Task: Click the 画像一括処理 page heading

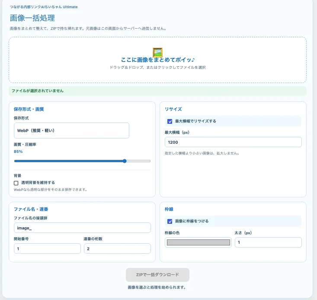Action: tap(32, 18)
